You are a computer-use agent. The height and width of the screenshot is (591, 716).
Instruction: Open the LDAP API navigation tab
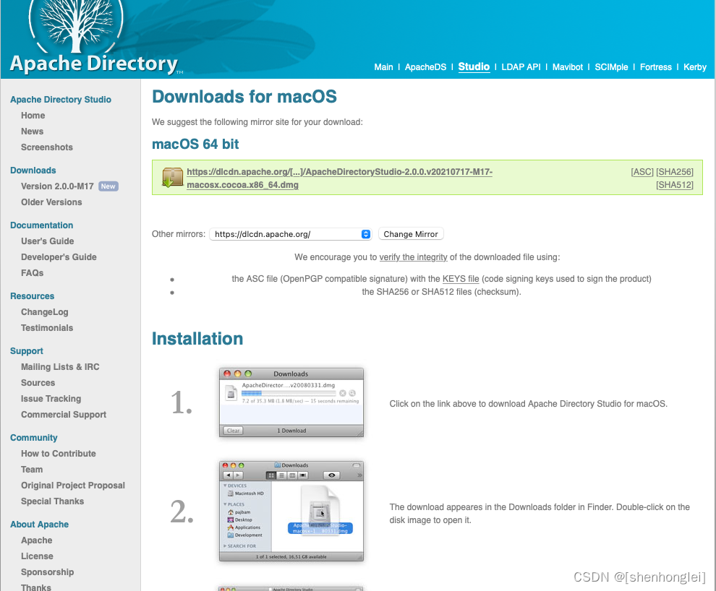tap(521, 67)
